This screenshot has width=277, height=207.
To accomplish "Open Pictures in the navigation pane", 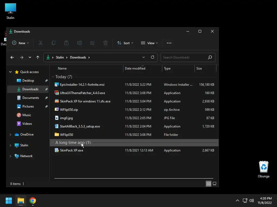I will click(x=28, y=106).
